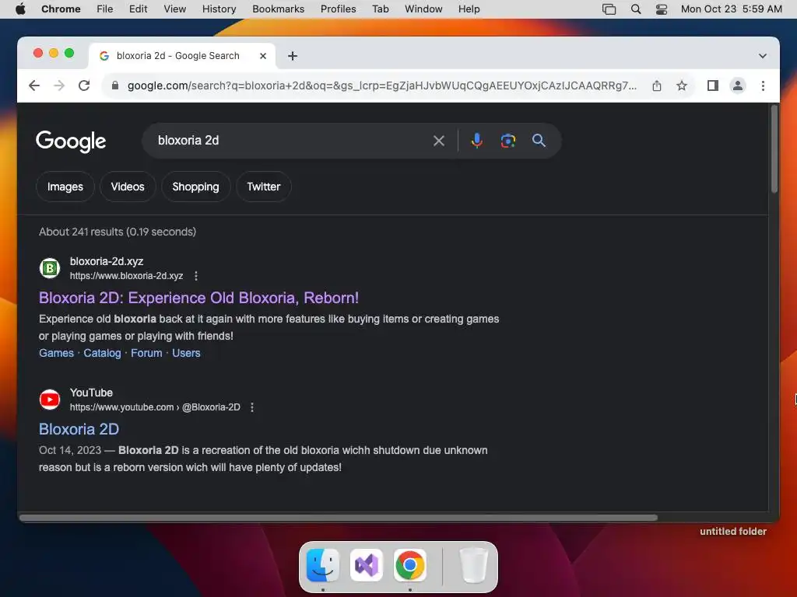Open Chrome from the Dock
797x597 pixels.
(410, 565)
